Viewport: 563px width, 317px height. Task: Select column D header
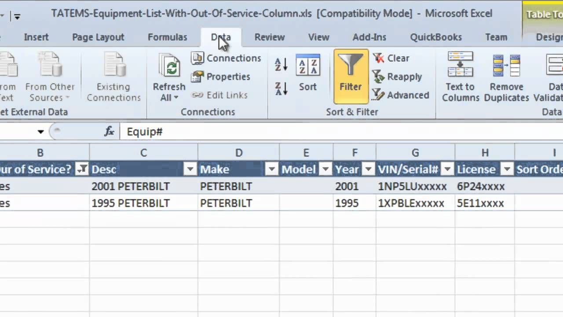click(x=239, y=153)
